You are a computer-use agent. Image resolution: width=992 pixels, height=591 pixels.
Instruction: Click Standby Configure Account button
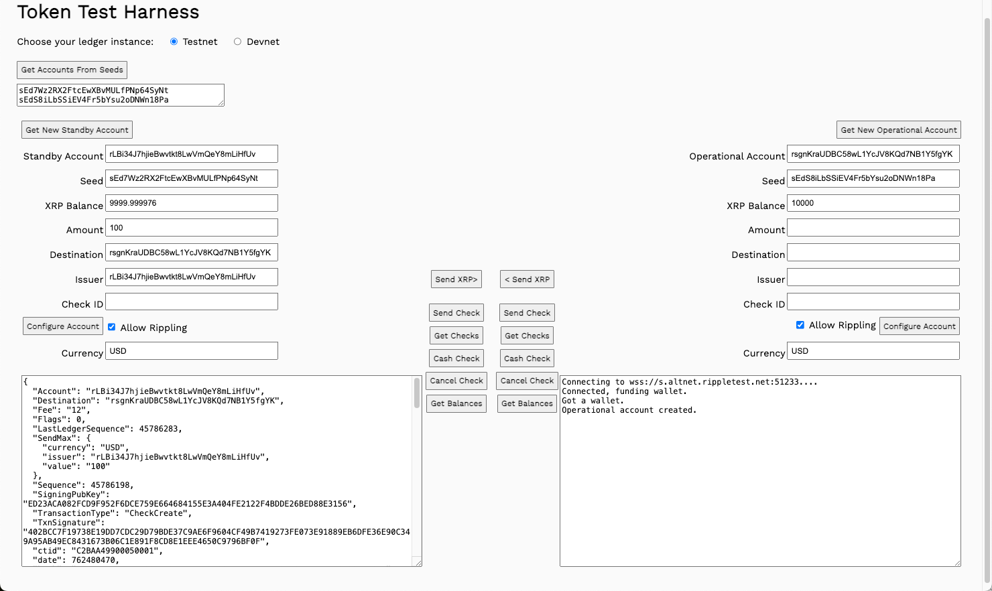(x=63, y=326)
